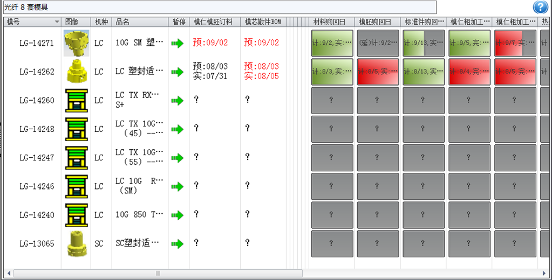
Task: Click the green arrow in row LG-14271
Action: [x=177, y=43]
